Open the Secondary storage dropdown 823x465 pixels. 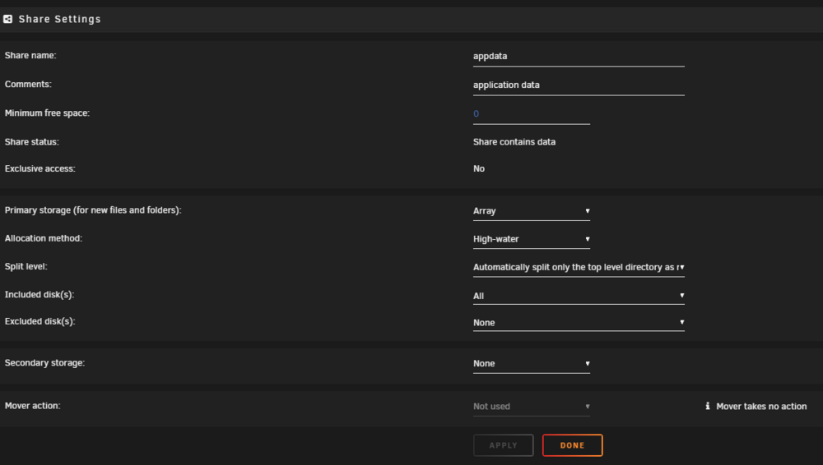pos(531,364)
